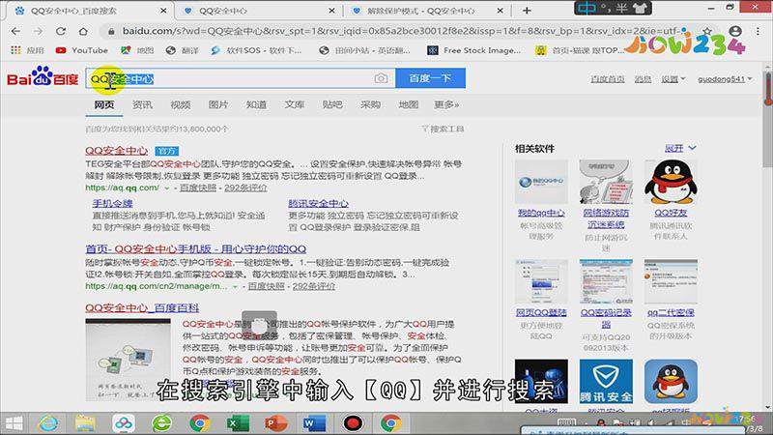Open Word from the taskbar

(314, 423)
